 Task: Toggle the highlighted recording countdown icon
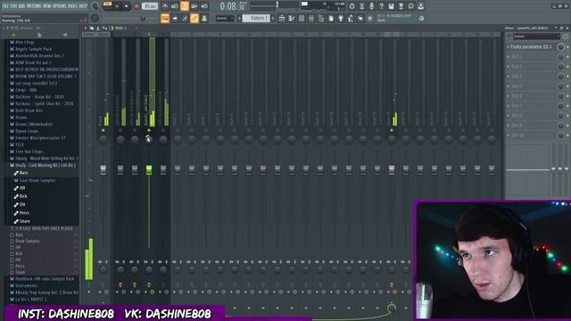(185, 6)
